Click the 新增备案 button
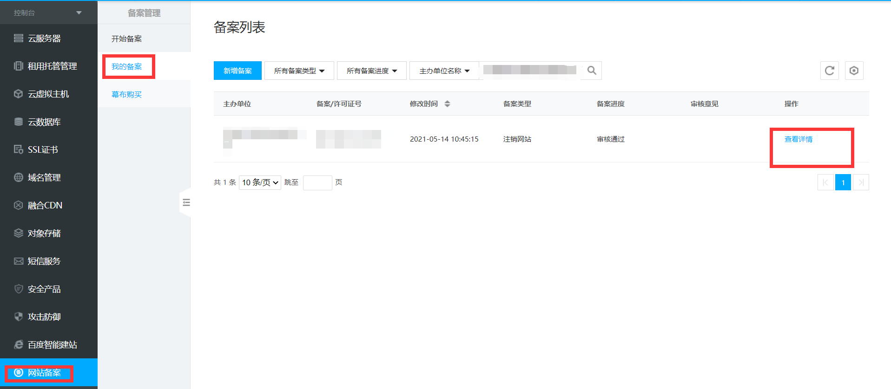This screenshot has width=891, height=389. (x=238, y=71)
